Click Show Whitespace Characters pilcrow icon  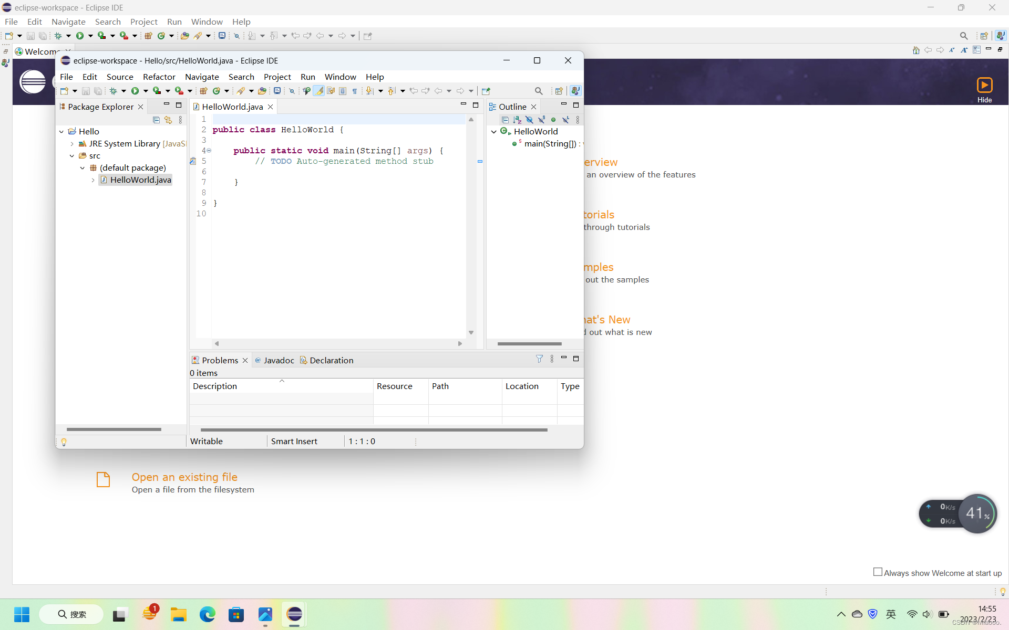click(x=355, y=91)
